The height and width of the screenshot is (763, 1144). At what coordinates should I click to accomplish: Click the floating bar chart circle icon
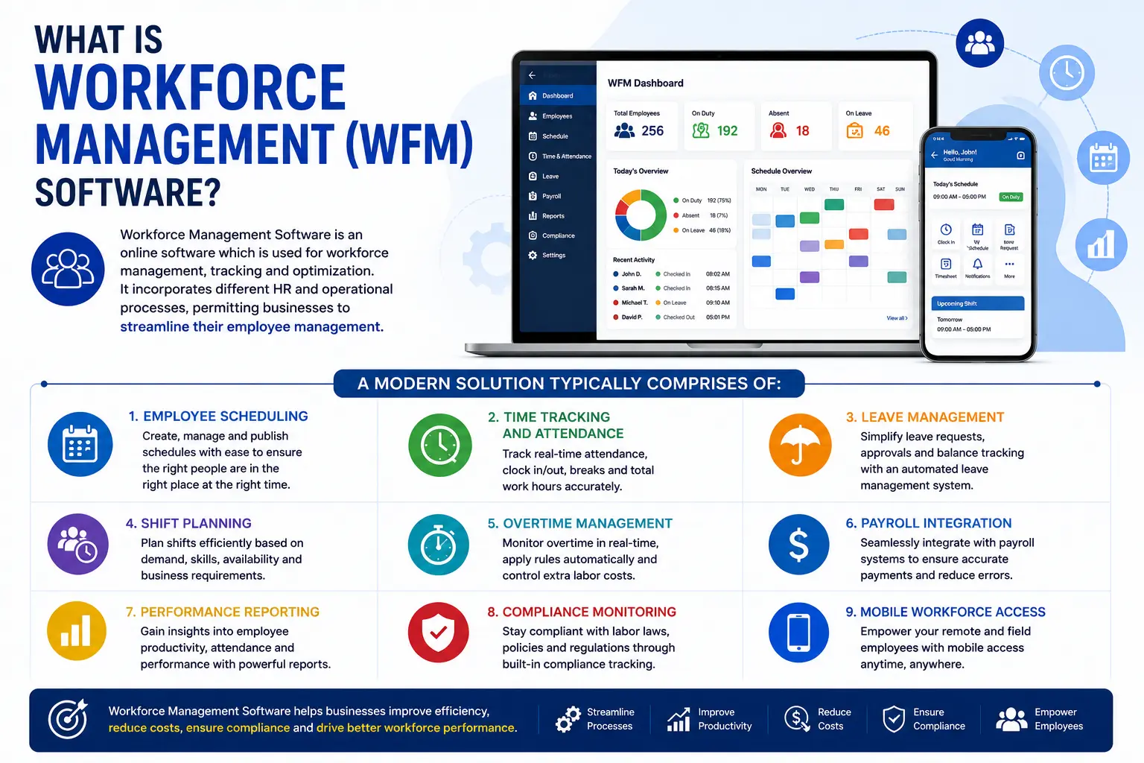click(1101, 245)
